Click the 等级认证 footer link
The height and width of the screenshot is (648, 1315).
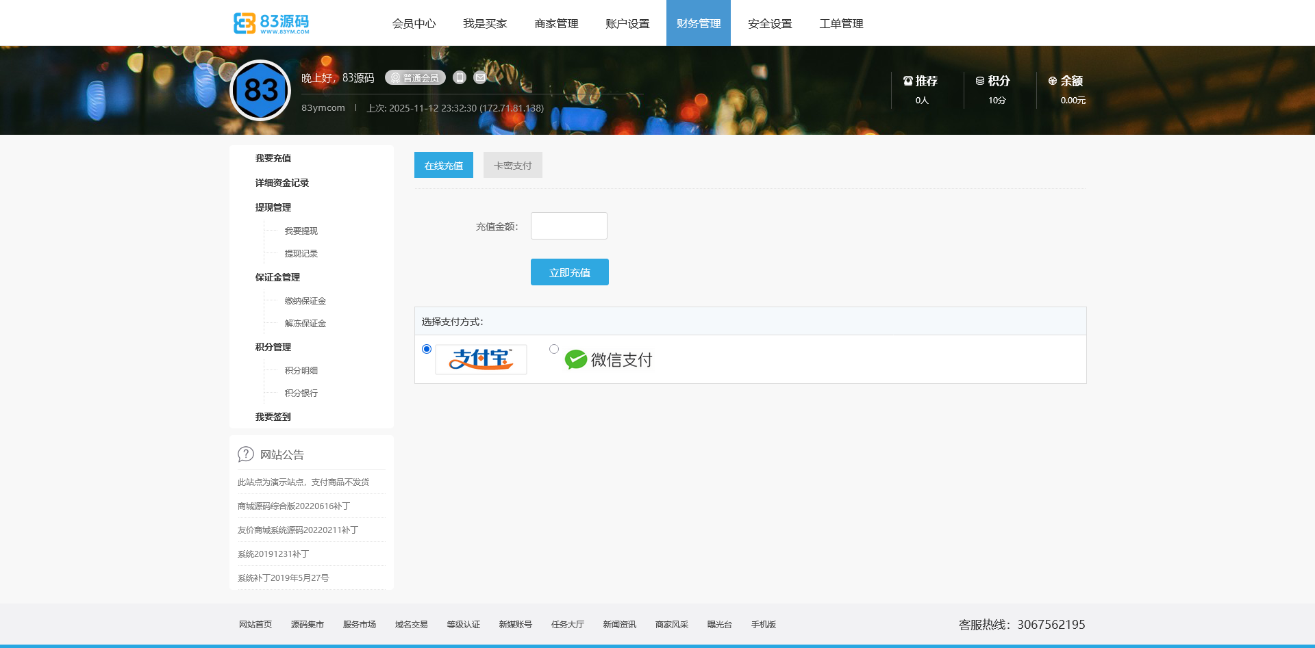[464, 625]
